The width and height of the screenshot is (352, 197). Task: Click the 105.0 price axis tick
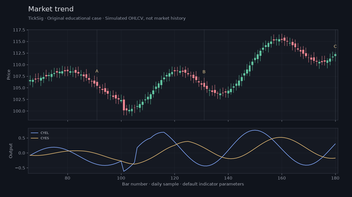tap(19, 88)
